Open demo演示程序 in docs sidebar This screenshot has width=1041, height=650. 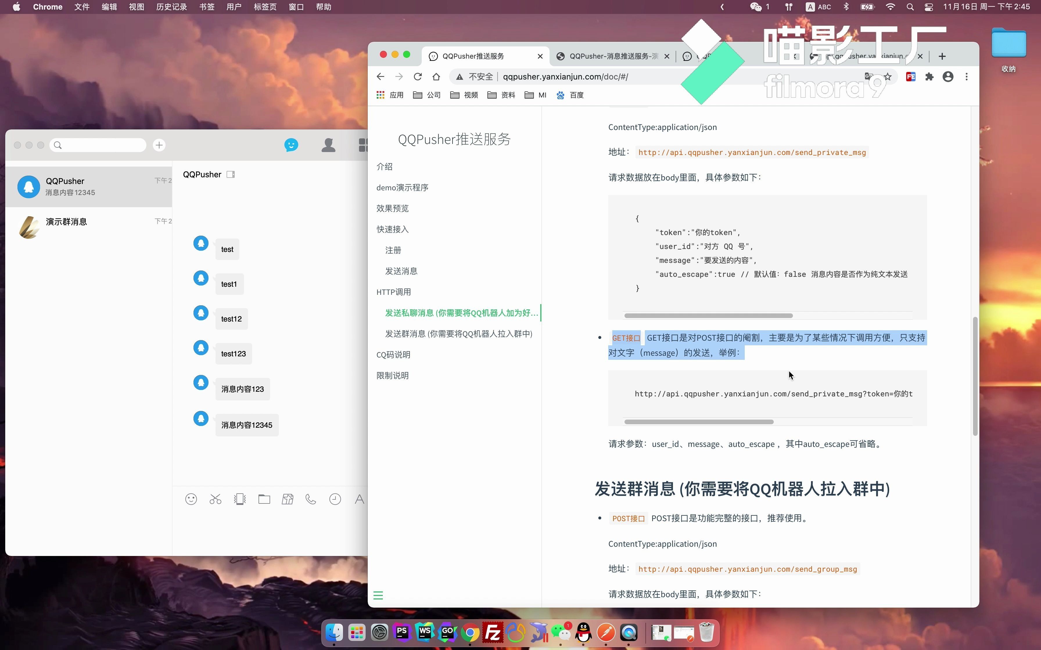[x=402, y=187]
